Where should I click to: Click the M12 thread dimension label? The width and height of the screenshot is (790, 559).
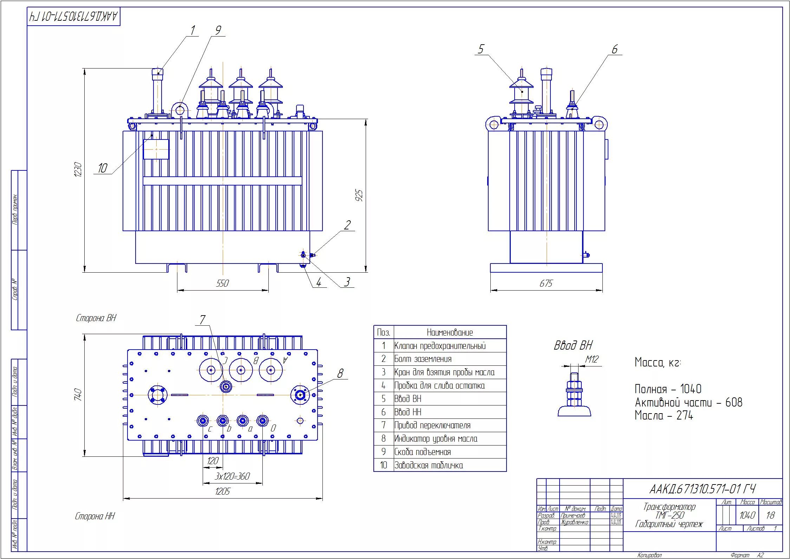click(x=592, y=359)
